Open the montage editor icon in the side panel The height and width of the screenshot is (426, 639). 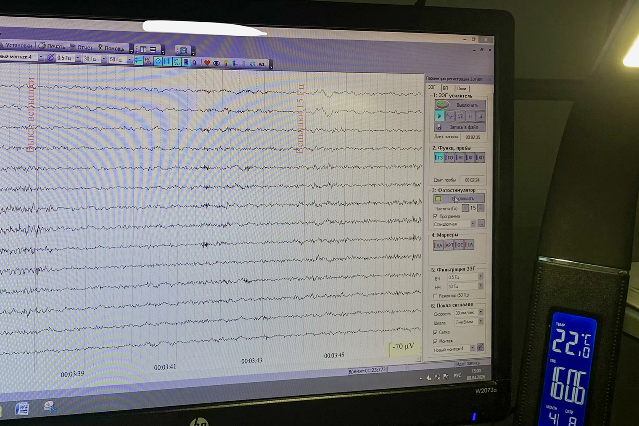click(480, 347)
